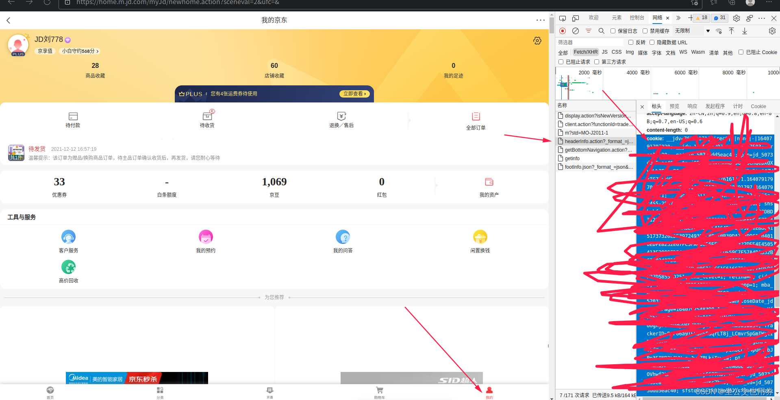Open the JD page three-dot menu
The width and height of the screenshot is (780, 400).
[x=540, y=20]
